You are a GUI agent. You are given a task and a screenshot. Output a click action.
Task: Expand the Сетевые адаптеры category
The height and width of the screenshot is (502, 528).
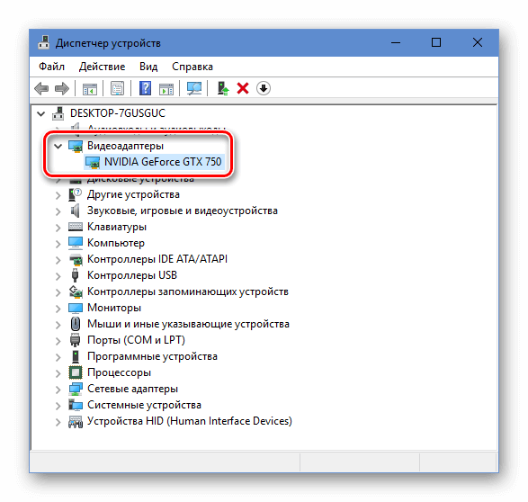58,390
